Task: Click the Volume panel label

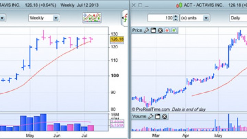Action: (x=139, y=116)
